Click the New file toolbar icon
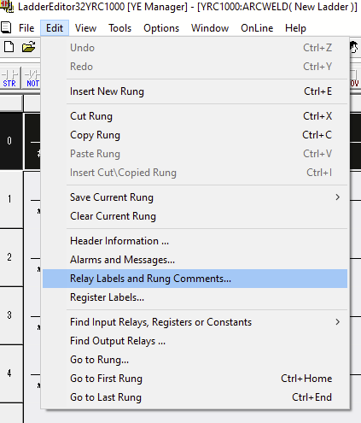Viewport: 361px width, 423px height. 9,47
